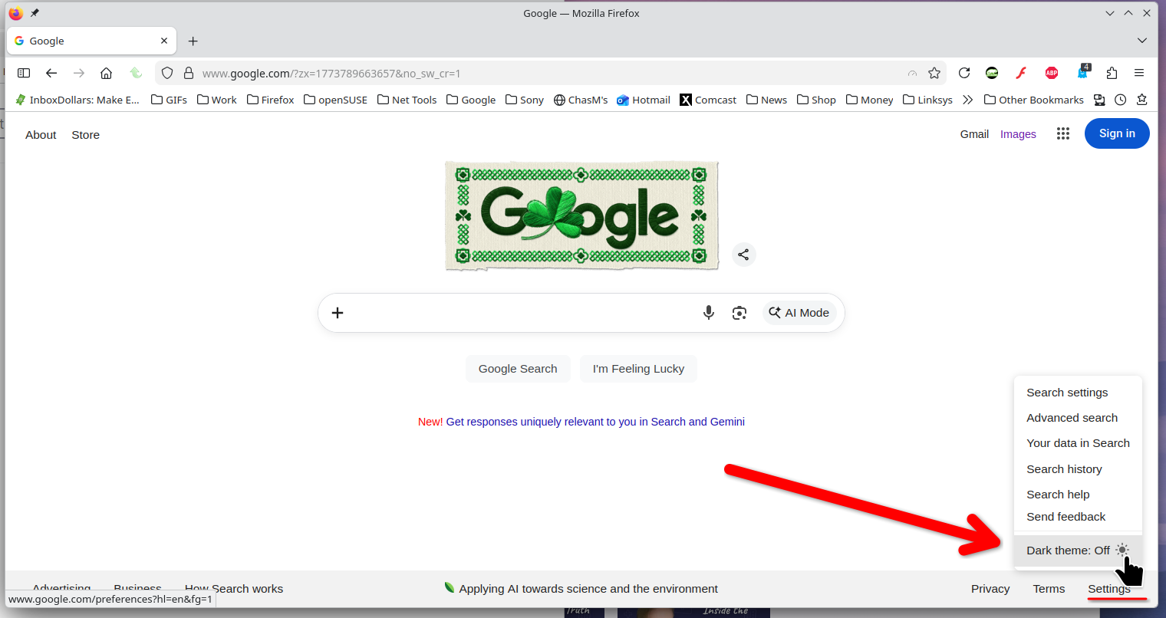Open the Extensions puzzle-piece menu
The image size is (1166, 618).
pyautogui.click(x=1112, y=73)
